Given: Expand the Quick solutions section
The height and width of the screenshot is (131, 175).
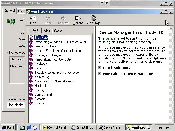Looking at the screenshot, I should click(x=100, y=68).
